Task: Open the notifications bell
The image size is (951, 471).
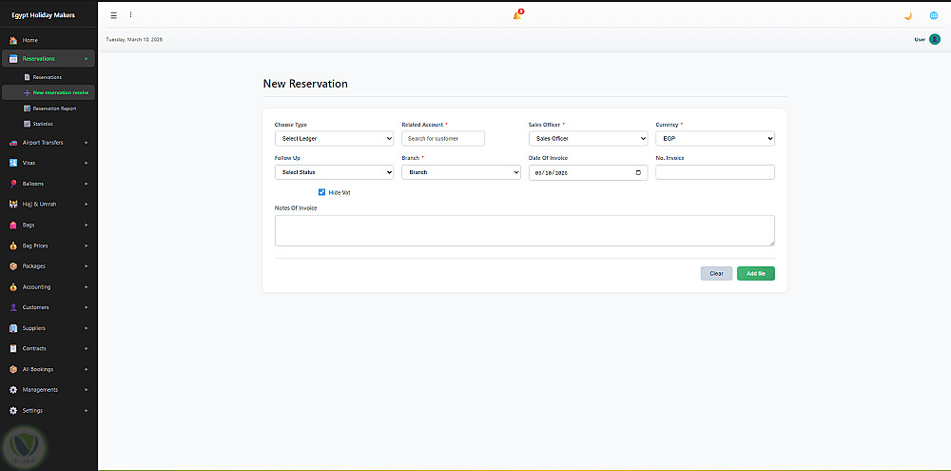Action: (x=516, y=15)
